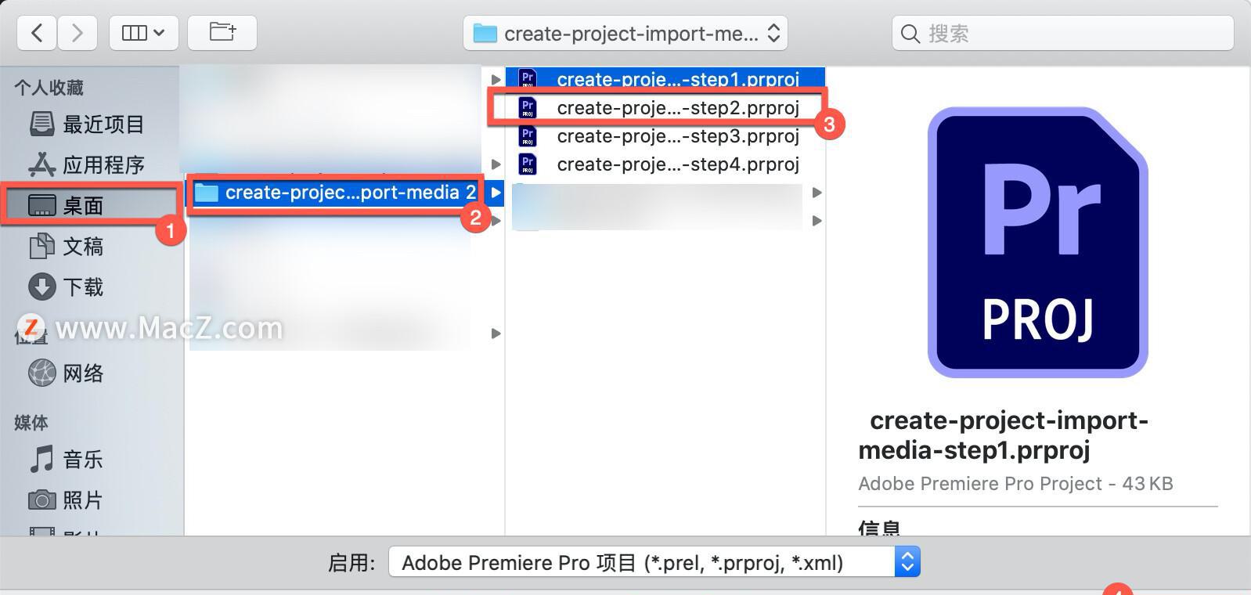Click the blue folder icon of create-projec...port-media 2
1251x595 pixels.
206,193
